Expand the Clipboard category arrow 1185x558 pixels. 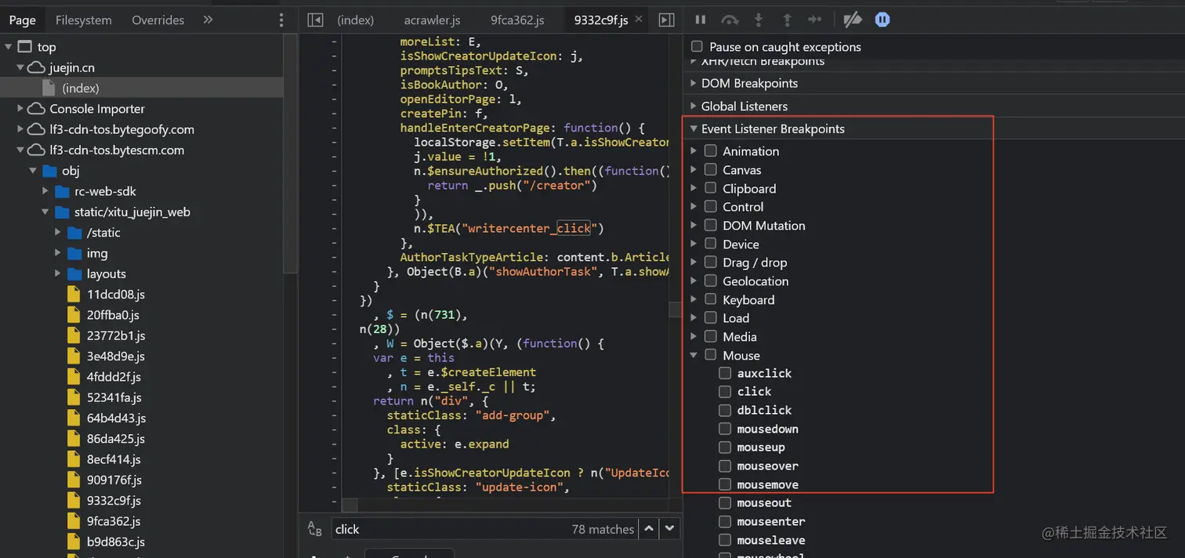click(x=694, y=188)
